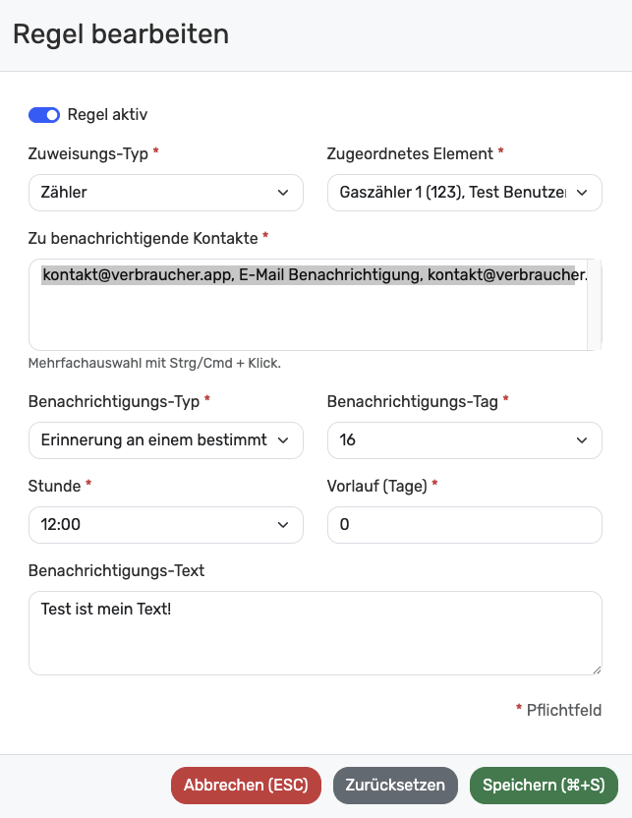This screenshot has width=632, height=818.
Task: Open the Benachrichtigungs-Typ dropdown
Action: click(165, 440)
